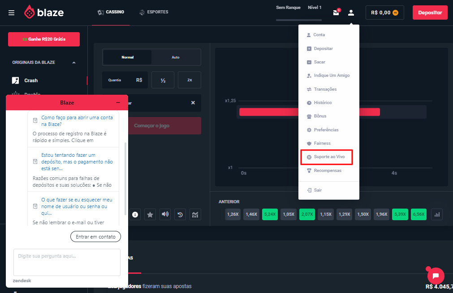Screen dimensions: 453x293
Task: Open the hamburger navigation menu
Action: [11, 13]
